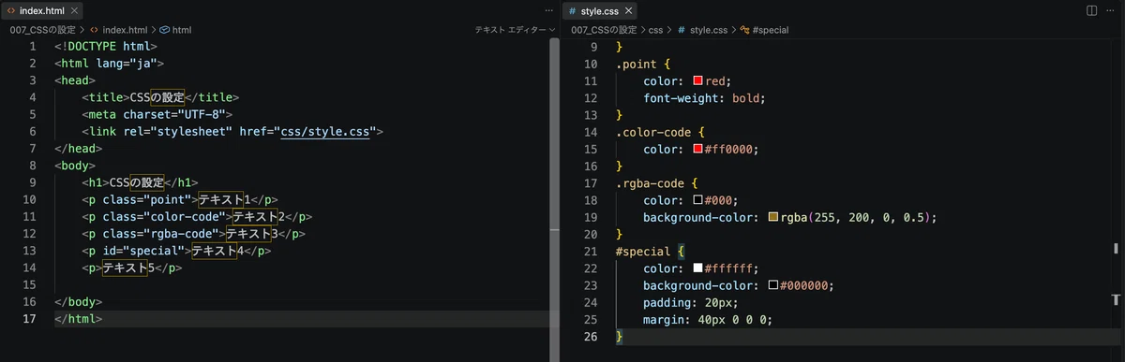Select 007_CSSの設定 folder in style.css breadcrumb
This screenshot has width=1125, height=362.
(604, 30)
